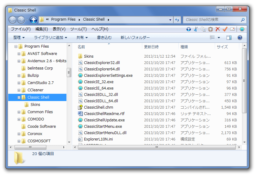Click the Cut scissors icon in the toolbar
This screenshot has height=176, width=256.
196,29
